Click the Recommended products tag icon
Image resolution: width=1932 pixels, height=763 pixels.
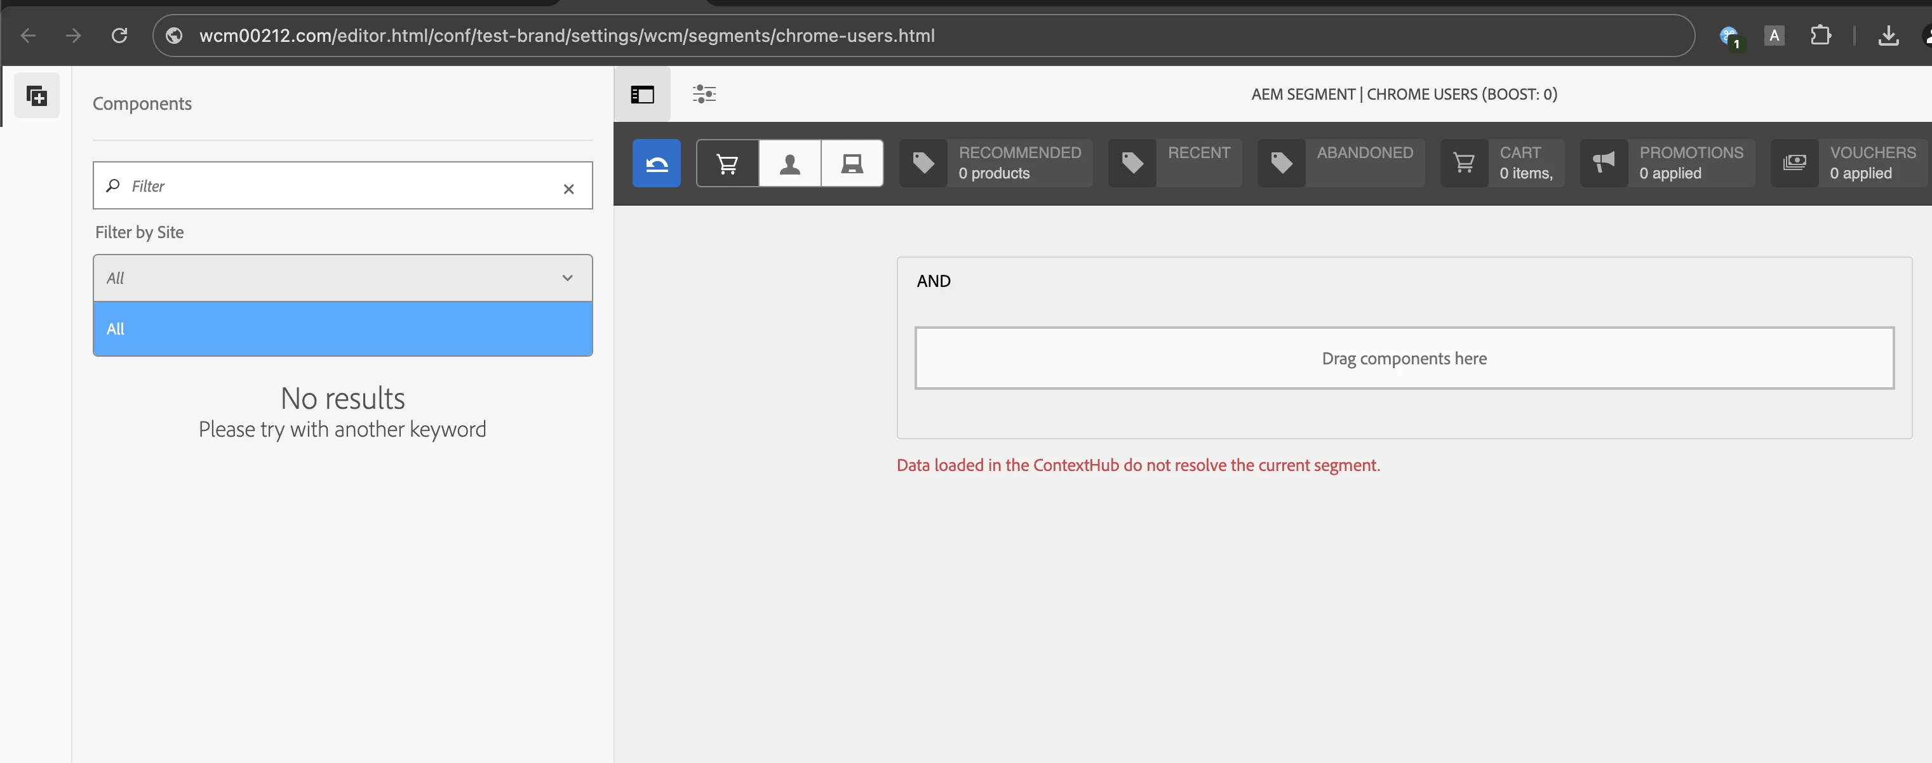pyautogui.click(x=923, y=163)
